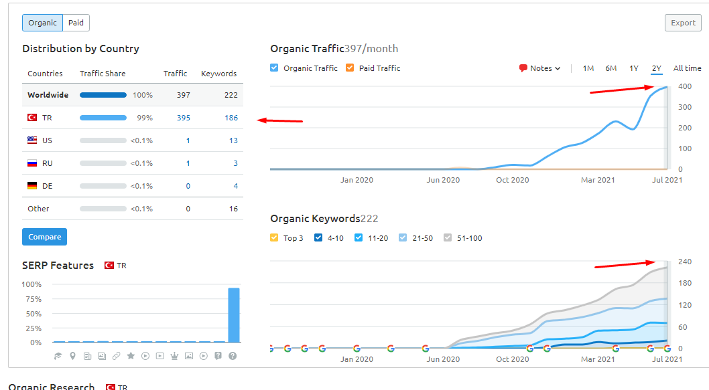Switch to the Paid tab
Image resolution: width=709 pixels, height=390 pixels.
(x=76, y=23)
